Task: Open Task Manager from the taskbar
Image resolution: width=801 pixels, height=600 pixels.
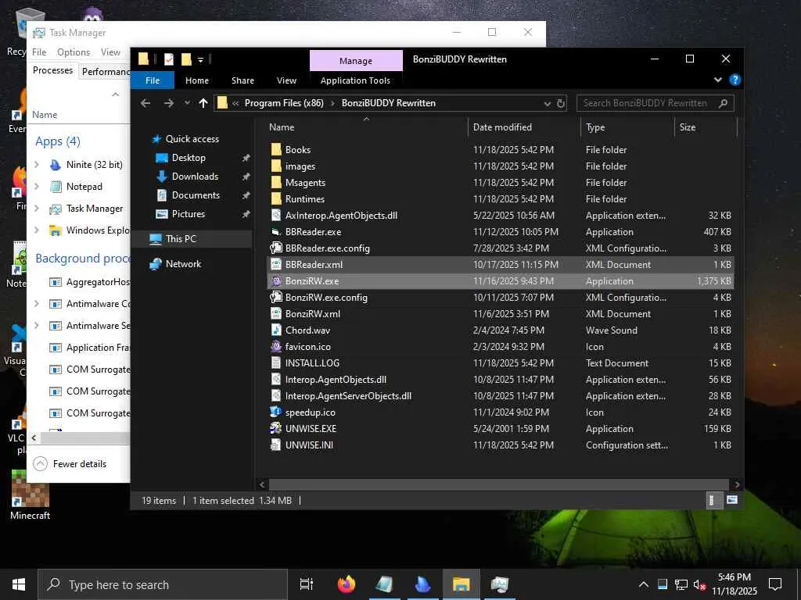Action: click(499, 584)
